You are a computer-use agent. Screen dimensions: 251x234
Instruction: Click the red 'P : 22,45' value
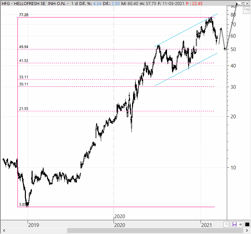pos(194,3)
